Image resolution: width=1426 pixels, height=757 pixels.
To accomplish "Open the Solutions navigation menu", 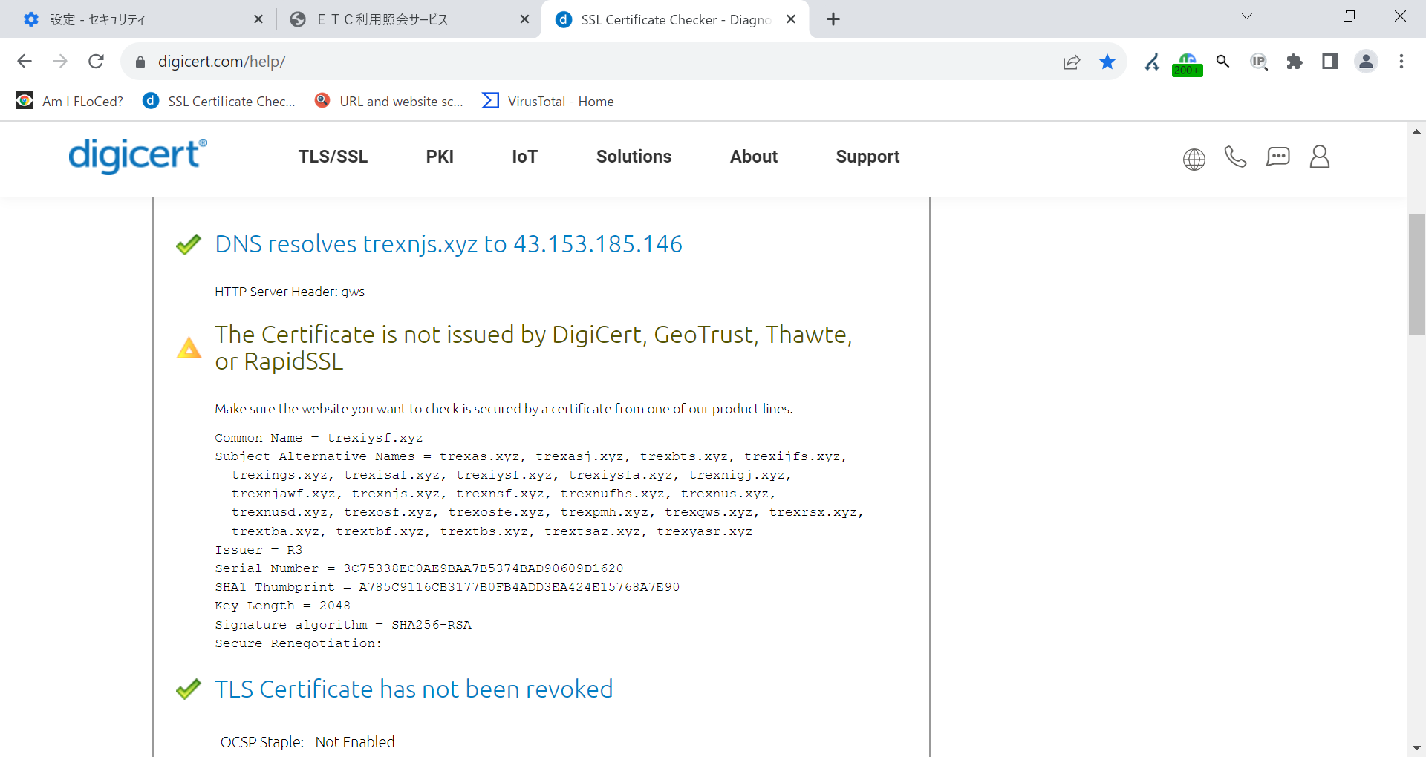I will pos(634,157).
